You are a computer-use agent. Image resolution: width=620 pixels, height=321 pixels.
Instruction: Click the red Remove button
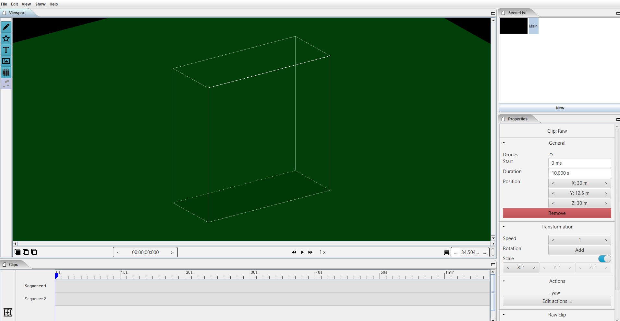(x=557, y=213)
